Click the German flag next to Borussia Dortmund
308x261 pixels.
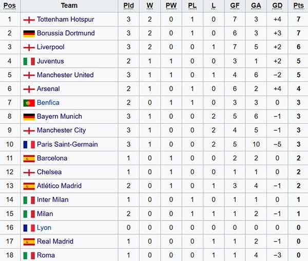coord(29,34)
